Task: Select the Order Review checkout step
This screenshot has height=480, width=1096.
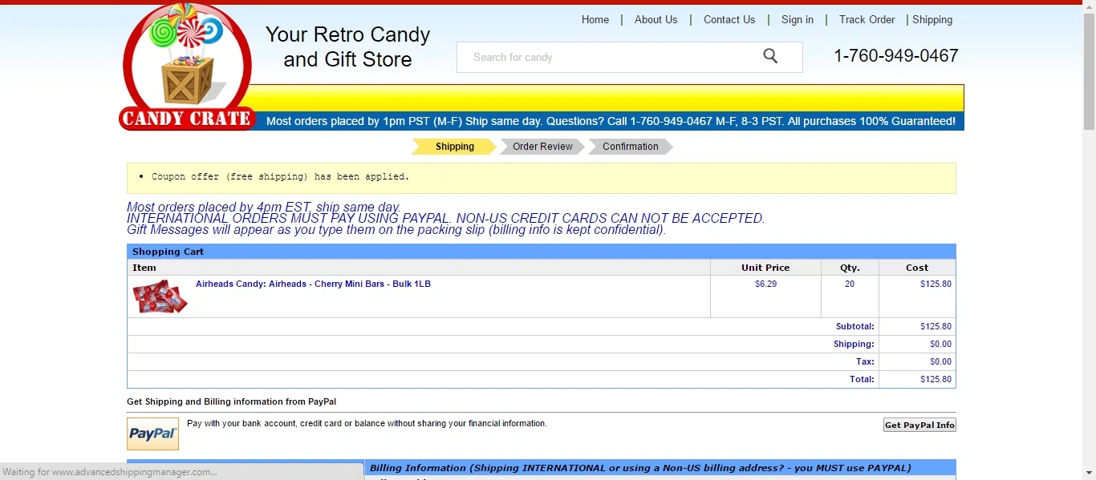Action: tap(542, 147)
